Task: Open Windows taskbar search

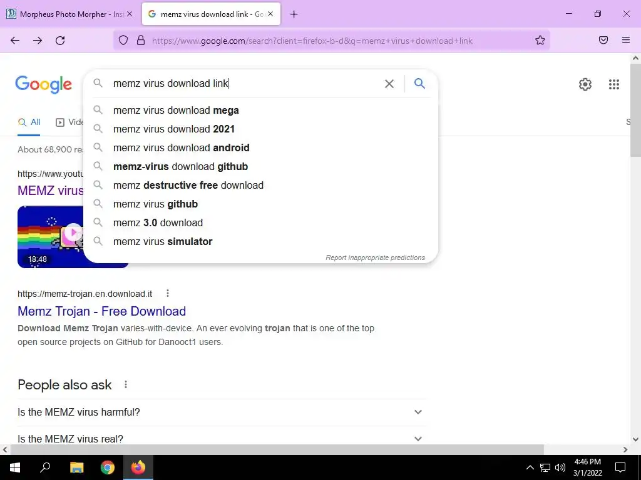Action: [x=45, y=467]
